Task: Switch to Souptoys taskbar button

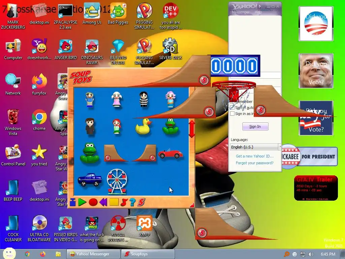Action: coord(148,254)
